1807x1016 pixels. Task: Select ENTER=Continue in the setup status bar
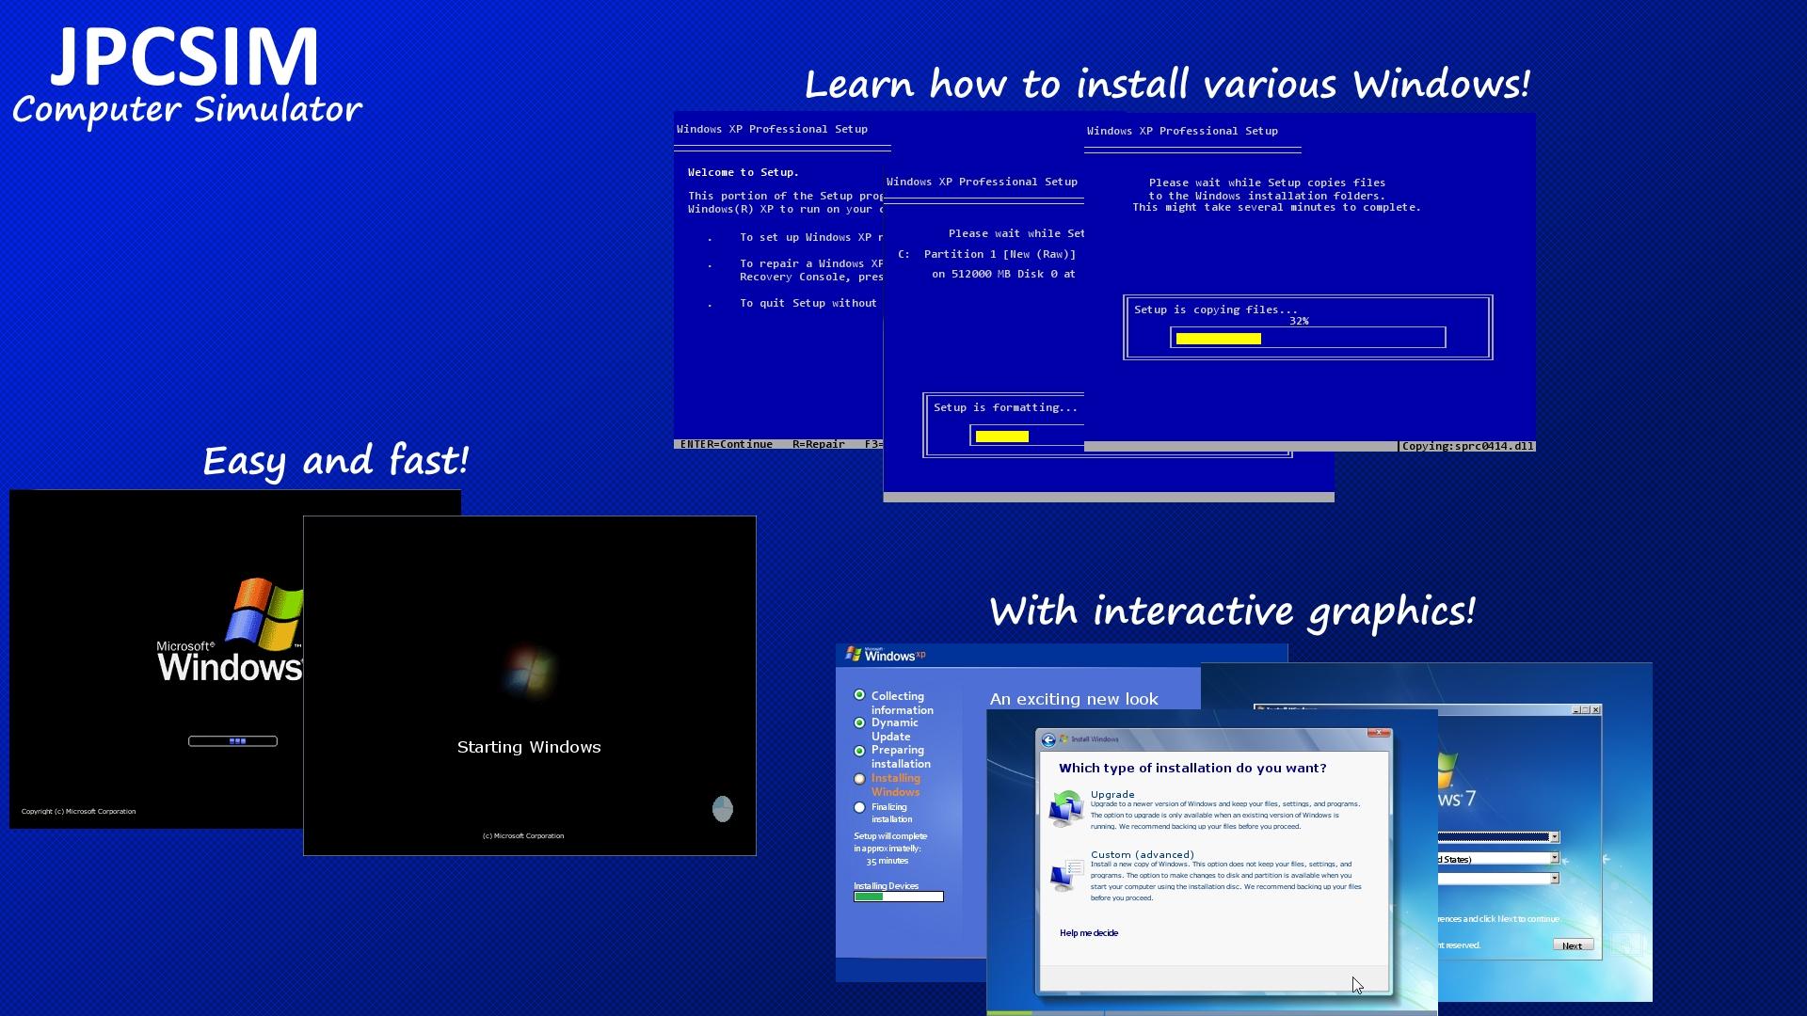click(x=727, y=443)
